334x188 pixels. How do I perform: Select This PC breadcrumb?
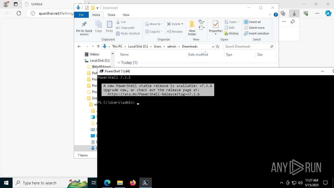coord(117,46)
